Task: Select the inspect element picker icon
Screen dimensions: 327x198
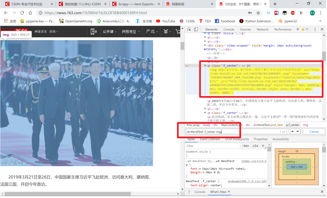Action: pos(189,29)
